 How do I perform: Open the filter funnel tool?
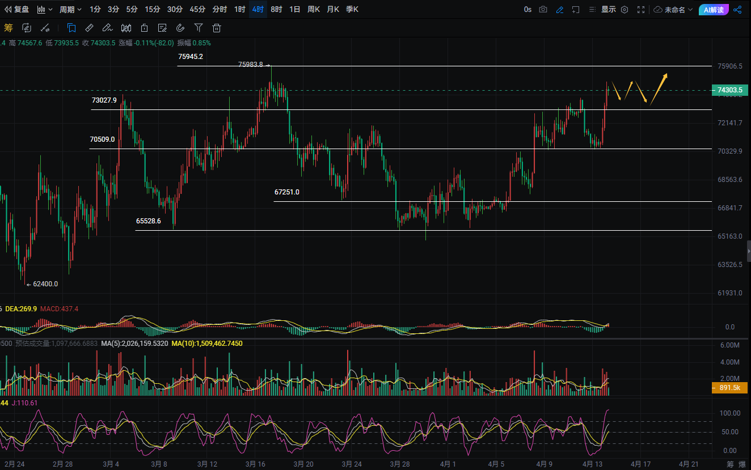[199, 28]
